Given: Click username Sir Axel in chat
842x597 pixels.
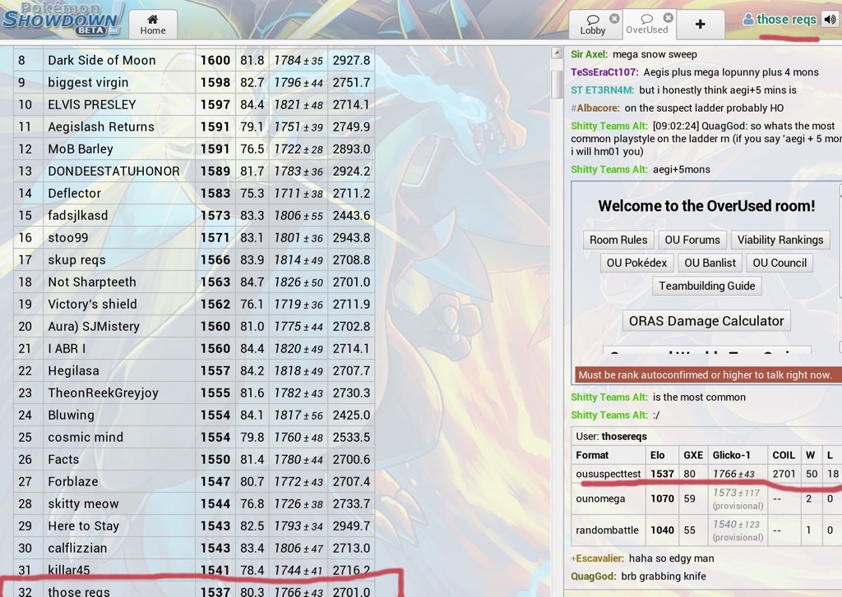Looking at the screenshot, I should point(589,54).
